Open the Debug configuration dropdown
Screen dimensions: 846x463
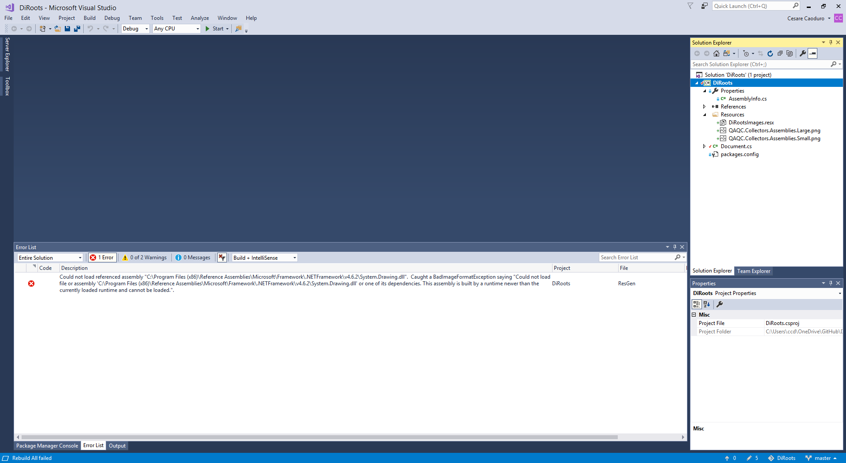[x=136, y=29]
